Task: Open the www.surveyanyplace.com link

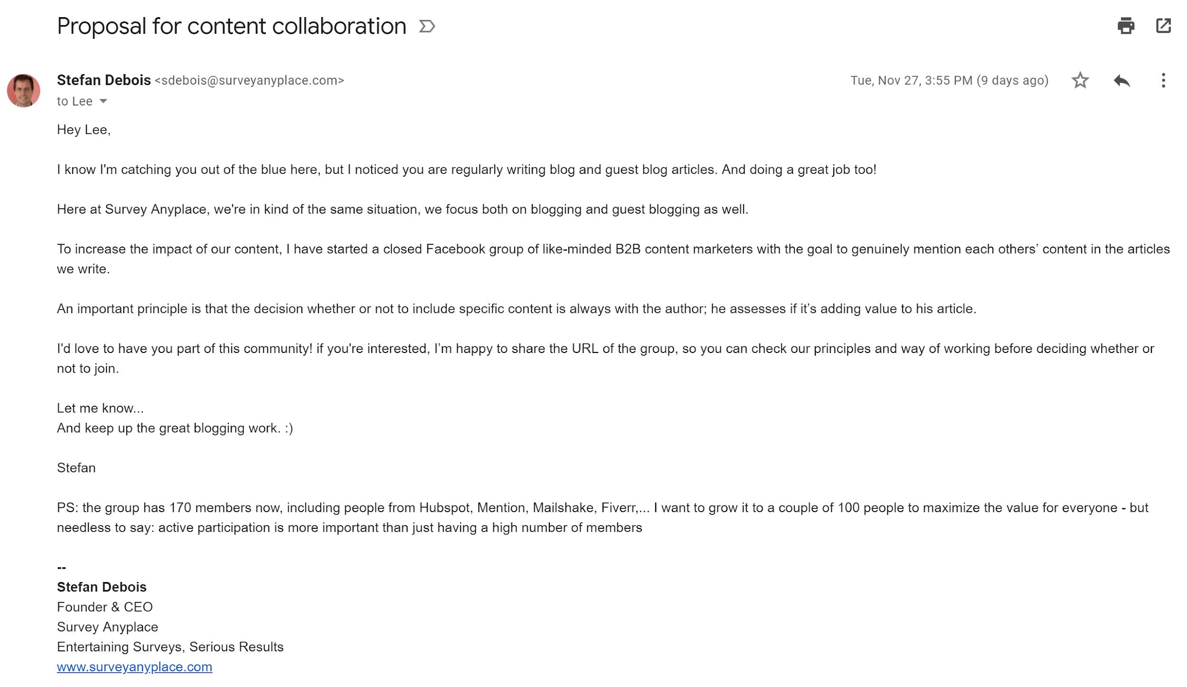Action: [x=134, y=667]
